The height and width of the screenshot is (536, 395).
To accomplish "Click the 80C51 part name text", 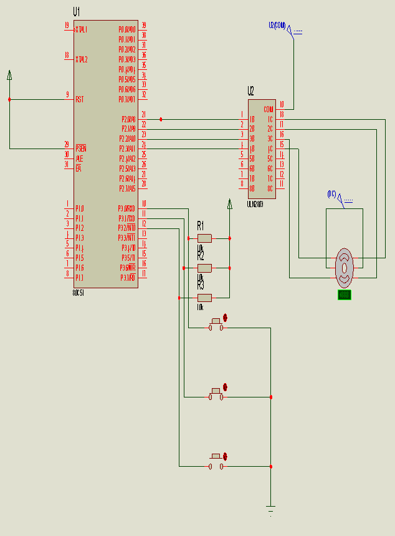I will (x=78, y=293).
